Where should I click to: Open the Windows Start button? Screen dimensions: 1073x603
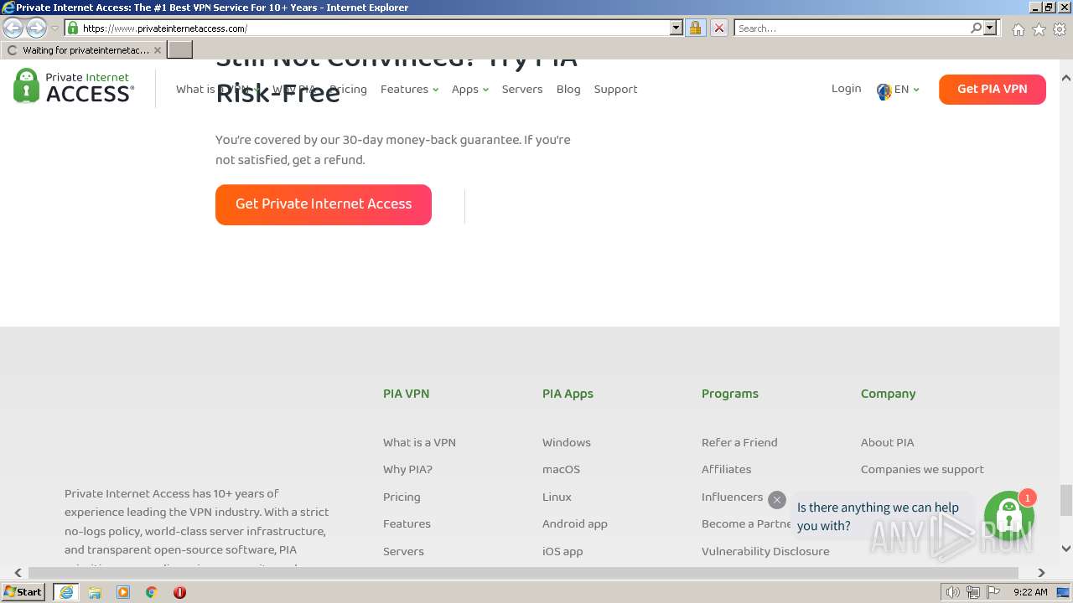(x=23, y=592)
